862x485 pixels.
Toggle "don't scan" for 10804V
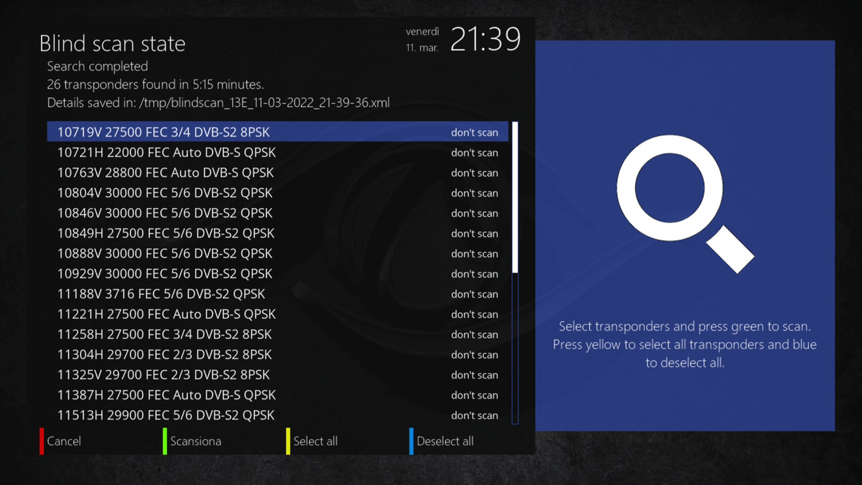point(475,193)
